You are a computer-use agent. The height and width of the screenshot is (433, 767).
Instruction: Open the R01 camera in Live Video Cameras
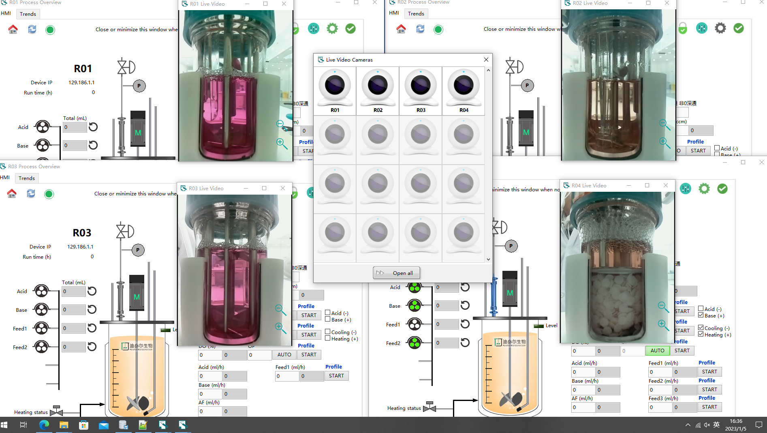click(335, 91)
